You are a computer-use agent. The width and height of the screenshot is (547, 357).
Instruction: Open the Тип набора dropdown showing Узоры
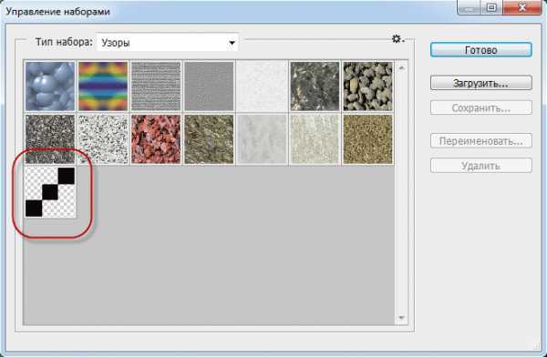(x=168, y=43)
